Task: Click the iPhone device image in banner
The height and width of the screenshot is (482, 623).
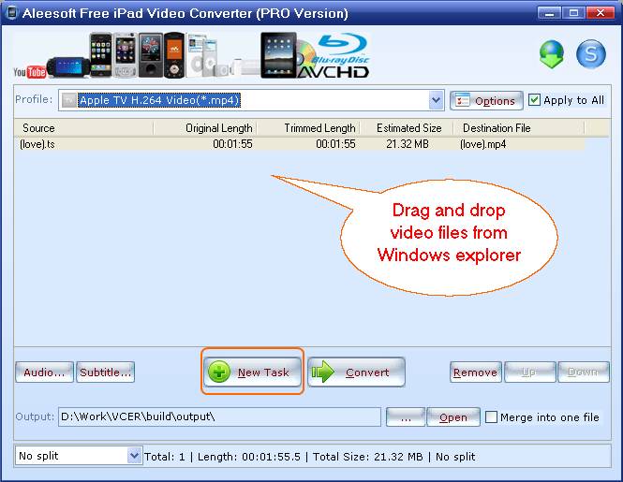Action: coord(100,55)
